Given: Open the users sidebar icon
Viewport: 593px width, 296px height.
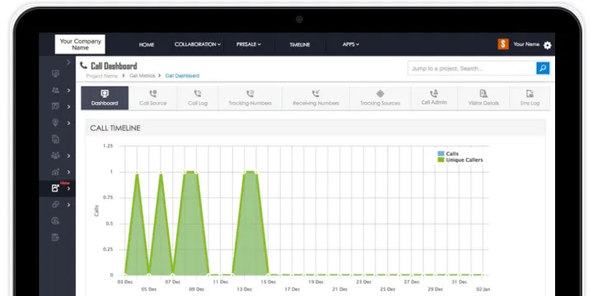Looking at the screenshot, I should tap(56, 90).
